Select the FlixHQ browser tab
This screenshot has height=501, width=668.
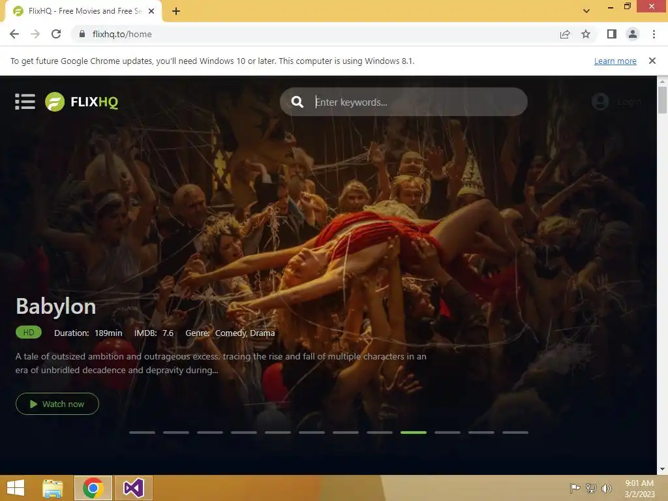click(83, 11)
